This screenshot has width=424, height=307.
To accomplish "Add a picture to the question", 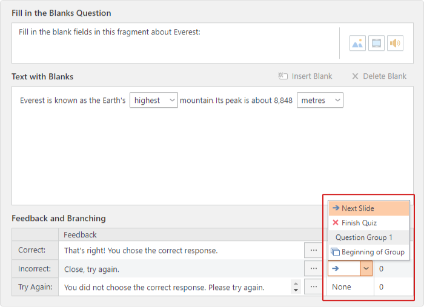I will (357, 43).
